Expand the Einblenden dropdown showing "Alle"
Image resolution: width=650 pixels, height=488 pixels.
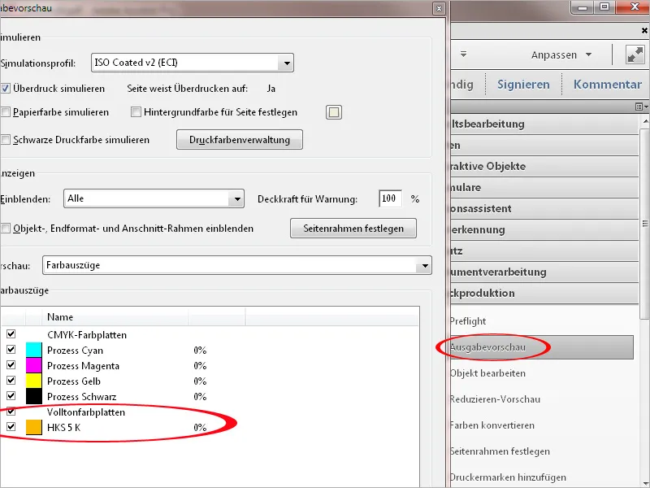237,198
